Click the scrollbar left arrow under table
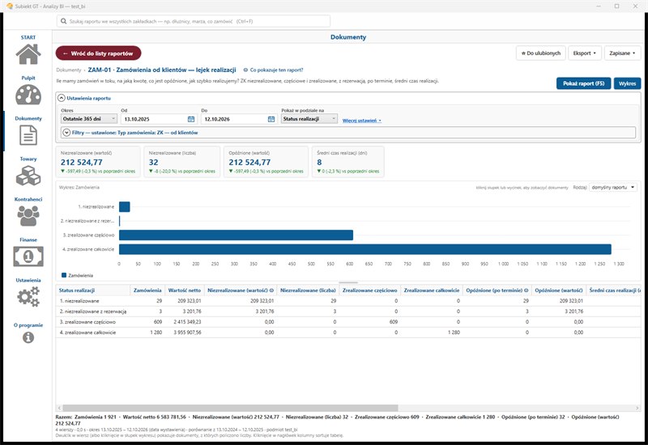Viewport: 648px width, 445px height. [x=59, y=408]
